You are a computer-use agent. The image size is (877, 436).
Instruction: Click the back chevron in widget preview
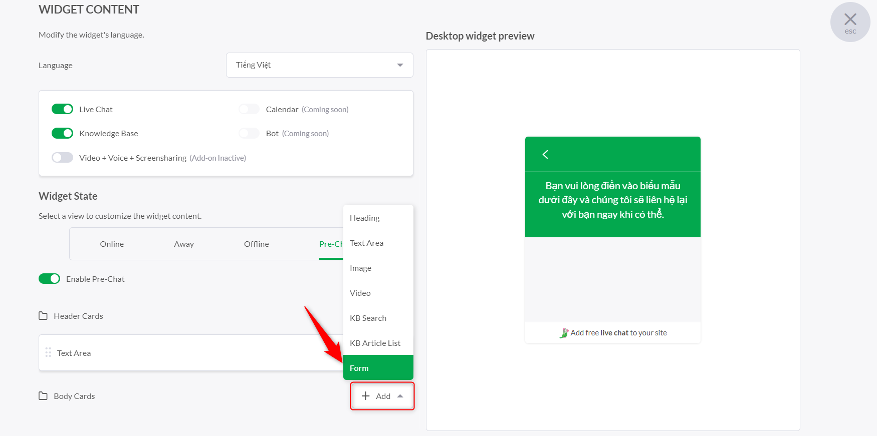click(x=545, y=154)
